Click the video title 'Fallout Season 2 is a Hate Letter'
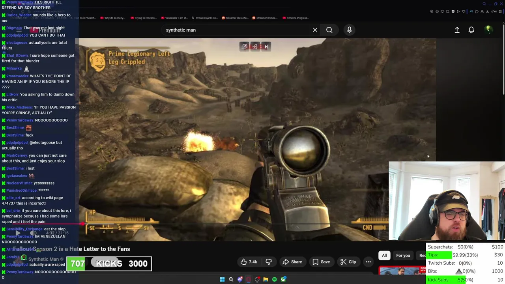The width and height of the screenshot is (505, 284). [71, 249]
